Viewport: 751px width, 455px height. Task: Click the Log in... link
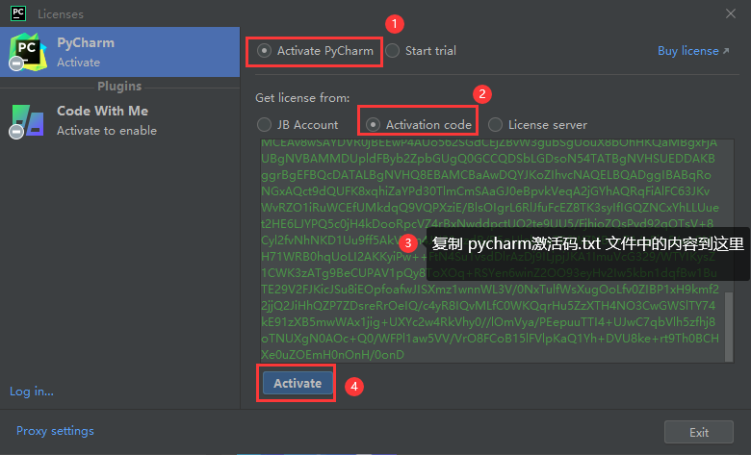click(32, 392)
